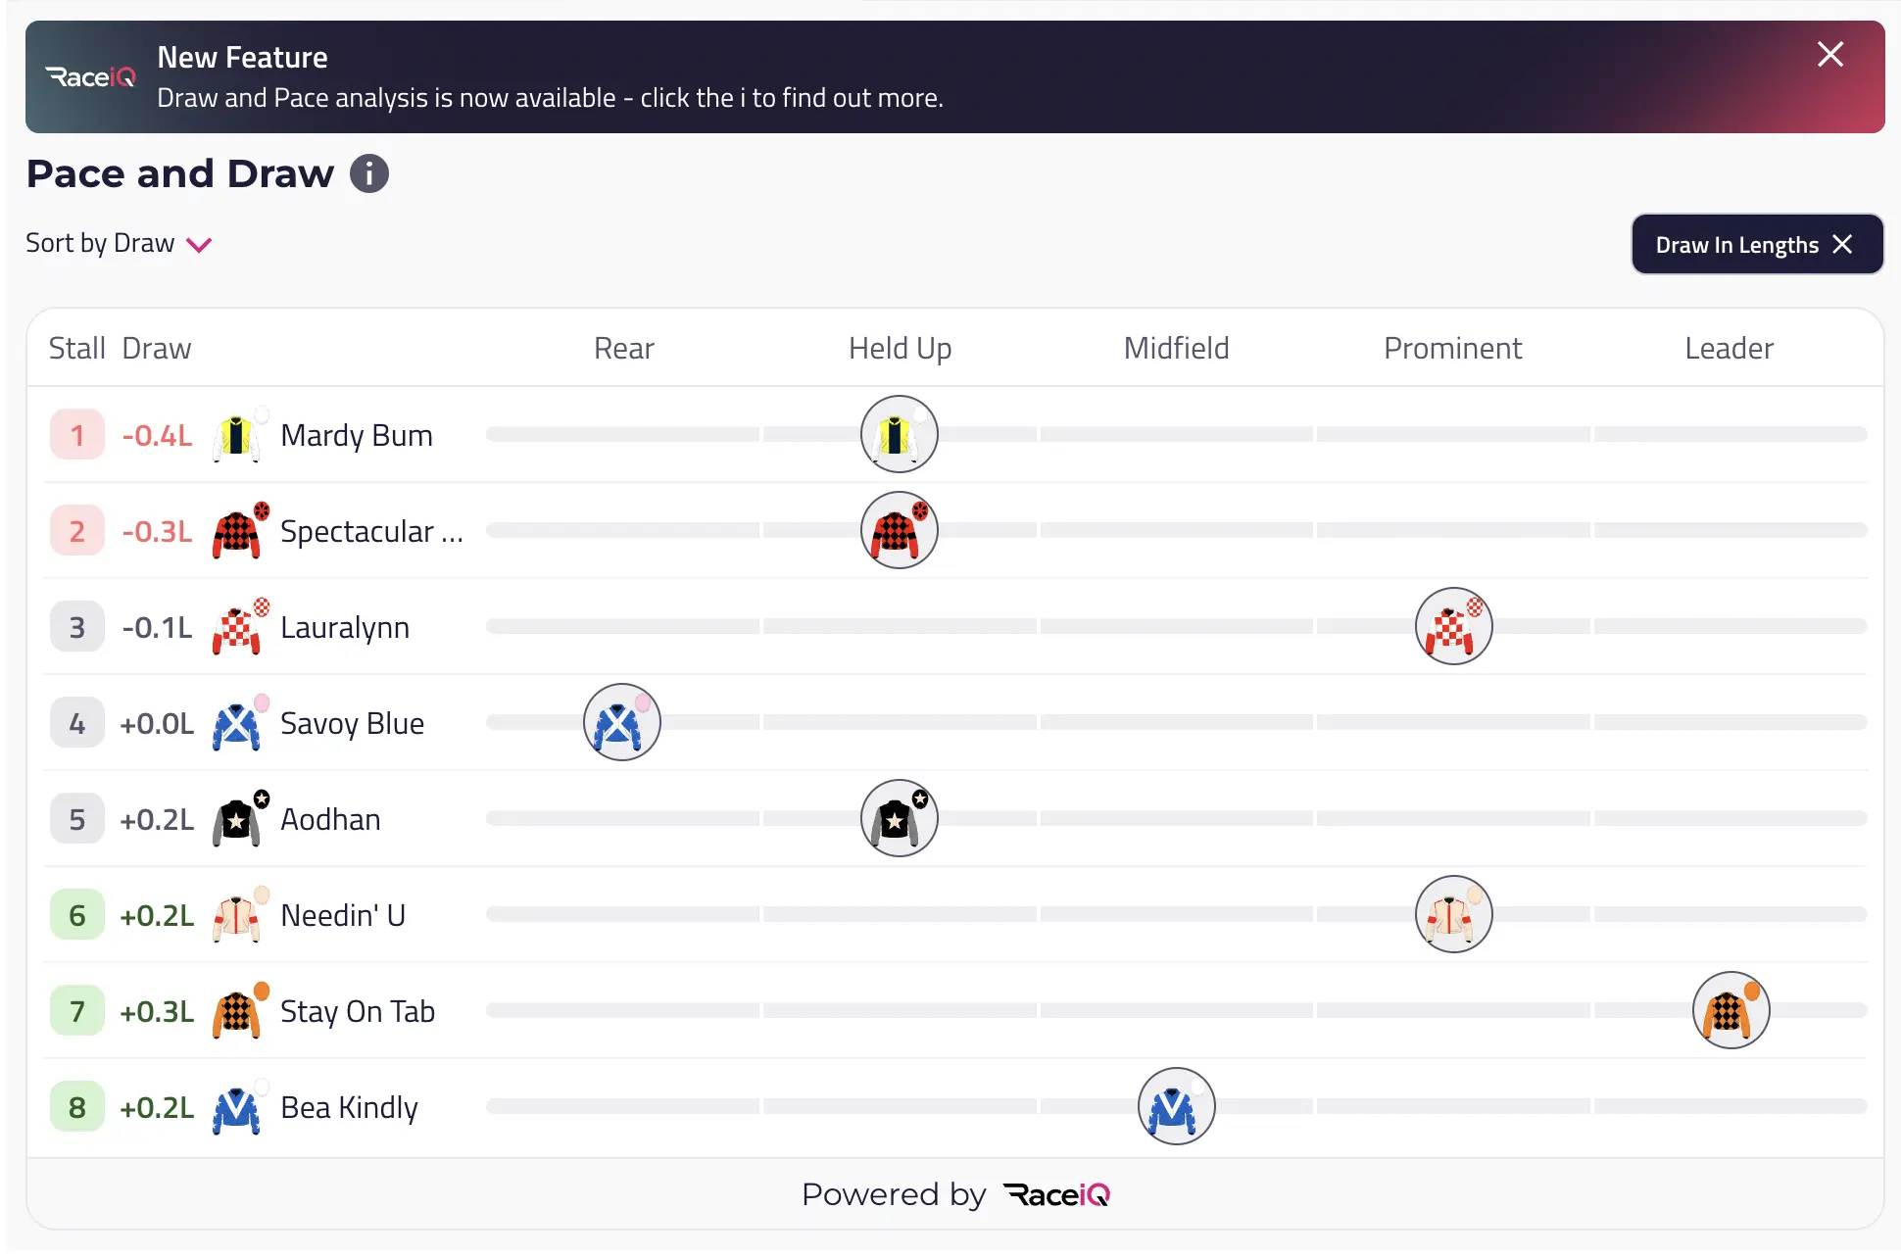Screen dimensions: 1901x1258
Task: Click Savoy Blue's silk marker in Rear column
Action: pos(621,722)
